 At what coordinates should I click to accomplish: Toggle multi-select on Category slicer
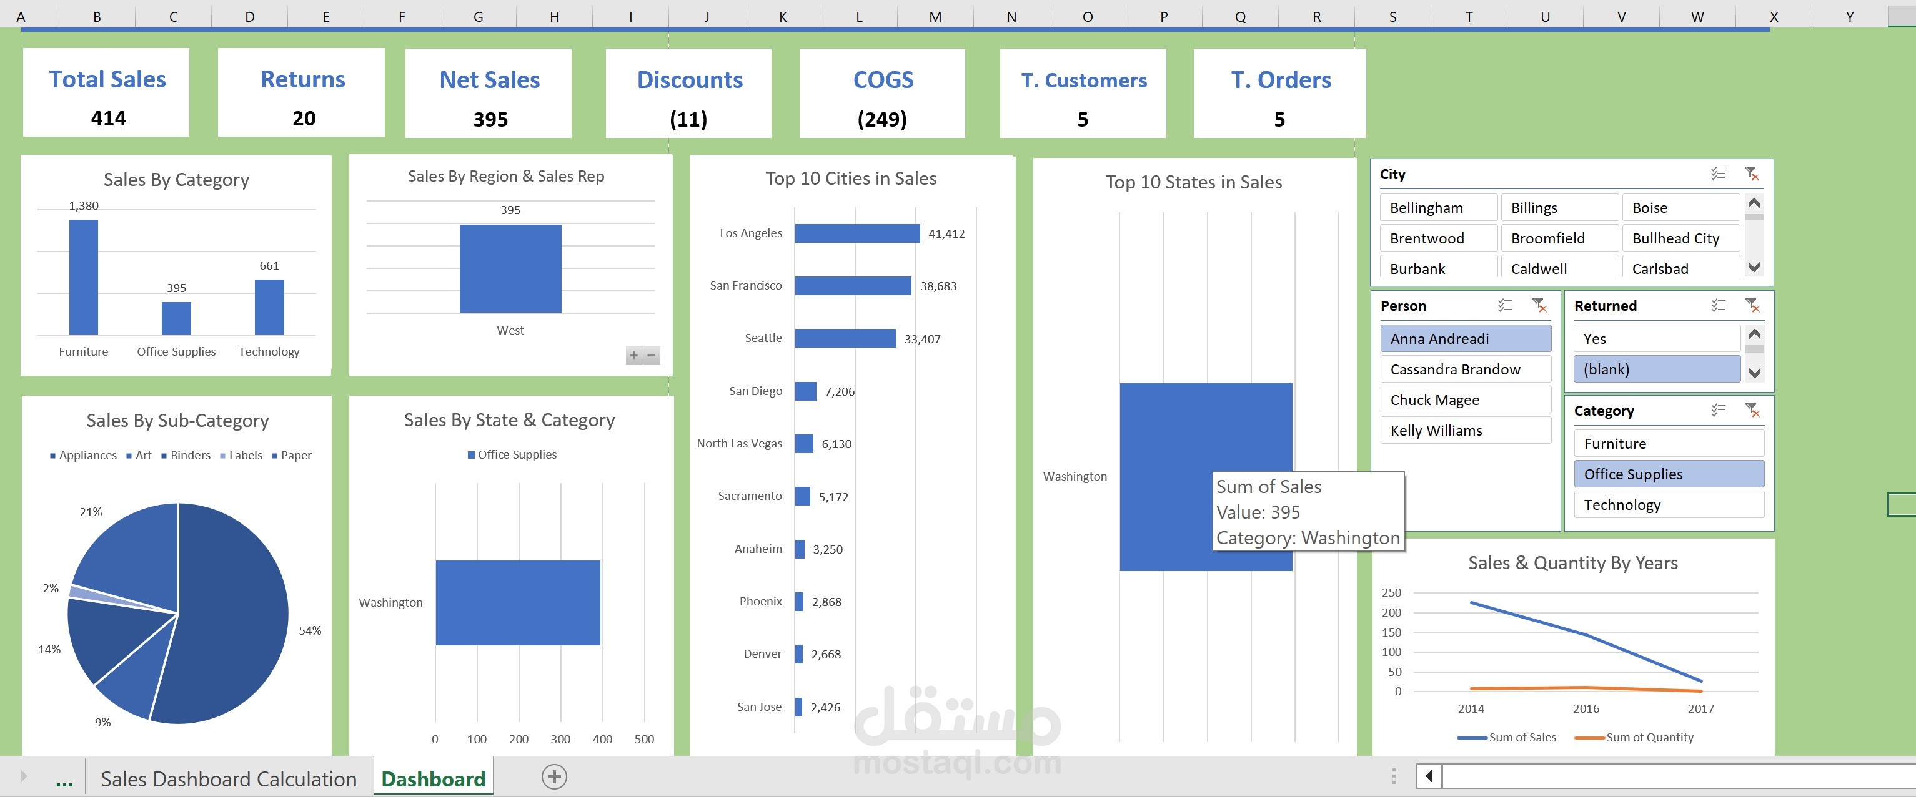(x=1717, y=410)
